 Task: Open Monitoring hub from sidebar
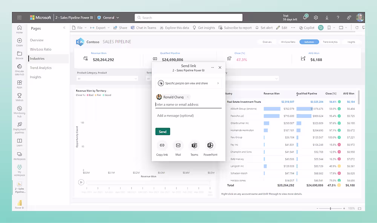(x=19, y=111)
